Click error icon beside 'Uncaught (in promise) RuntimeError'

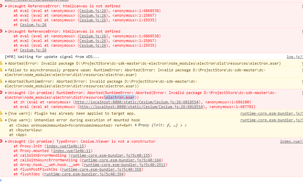1,93
